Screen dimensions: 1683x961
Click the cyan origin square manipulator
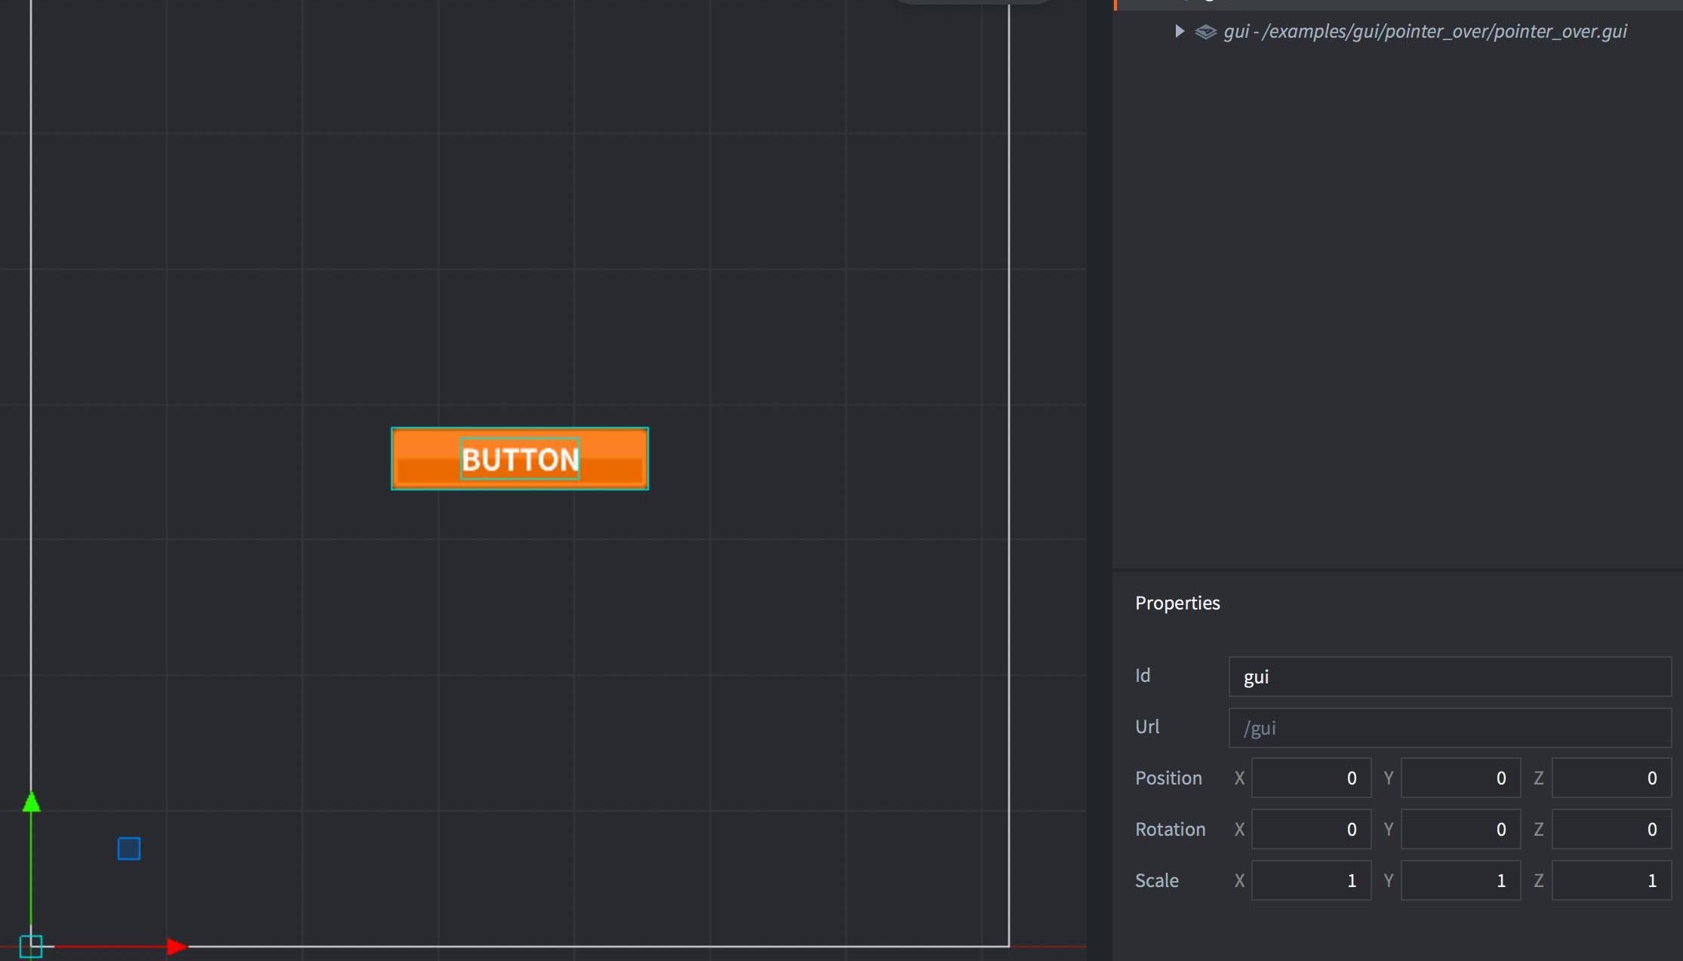click(31, 946)
